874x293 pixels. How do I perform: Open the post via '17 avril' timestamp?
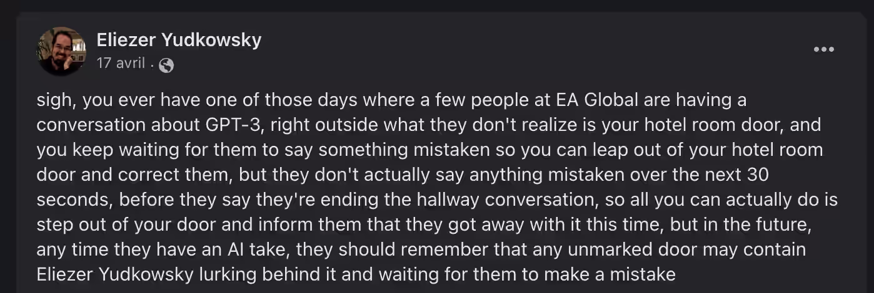(121, 64)
